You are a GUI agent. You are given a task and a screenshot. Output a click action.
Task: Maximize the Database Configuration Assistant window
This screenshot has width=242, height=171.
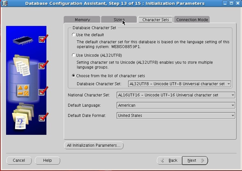(x=231, y=4)
